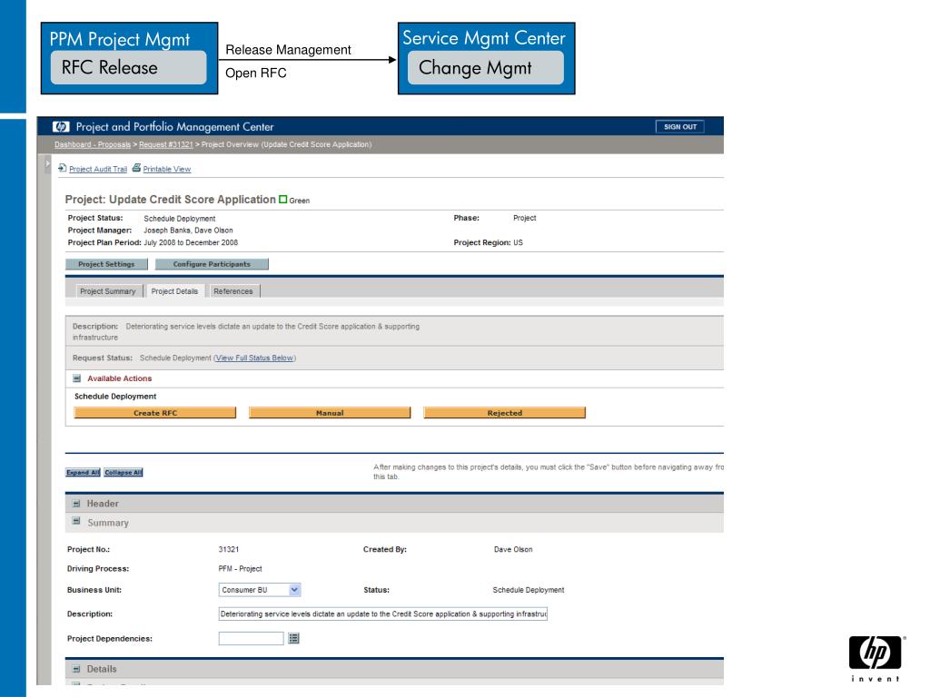Switch to the References tab
930x697 pixels.
pyautogui.click(x=233, y=291)
